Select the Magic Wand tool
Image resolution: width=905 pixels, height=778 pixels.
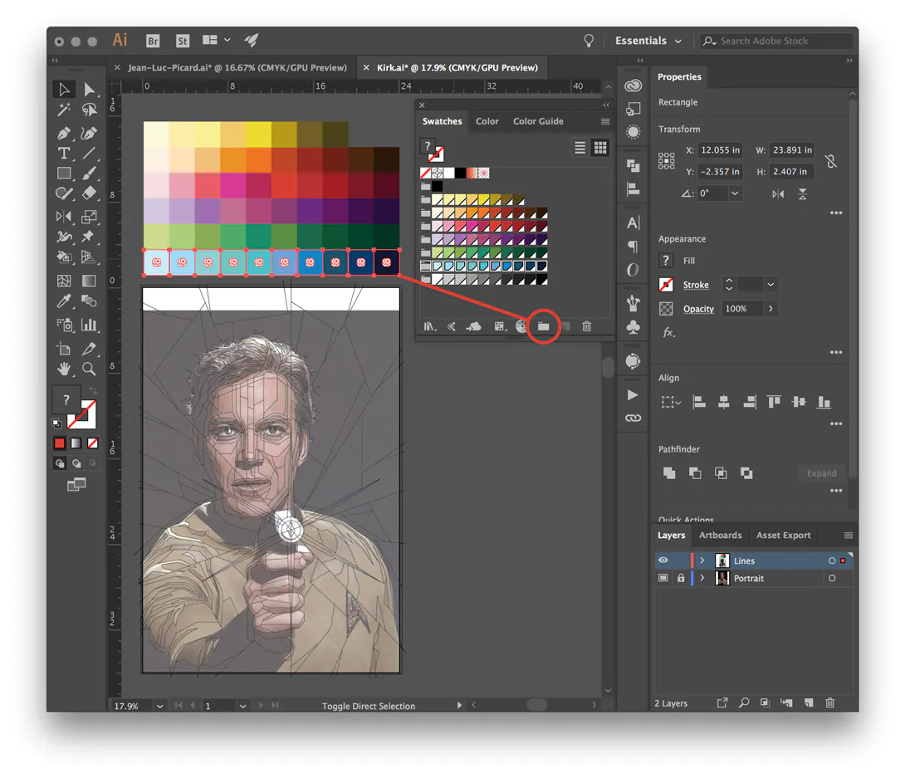pos(63,109)
